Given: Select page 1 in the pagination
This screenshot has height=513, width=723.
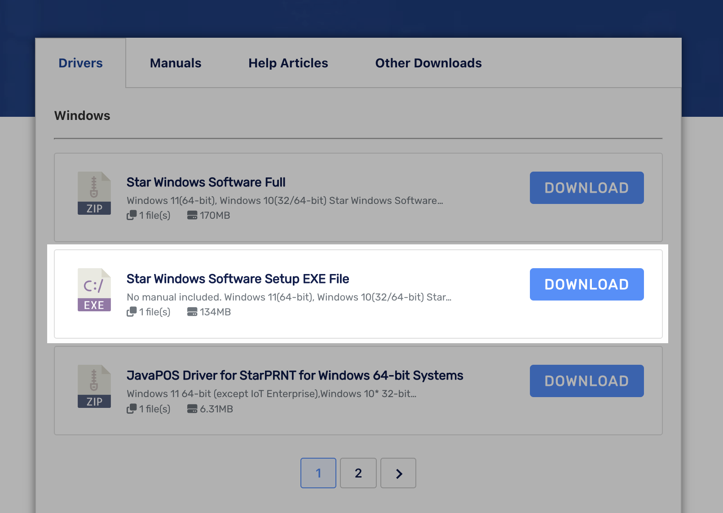Looking at the screenshot, I should tap(318, 473).
